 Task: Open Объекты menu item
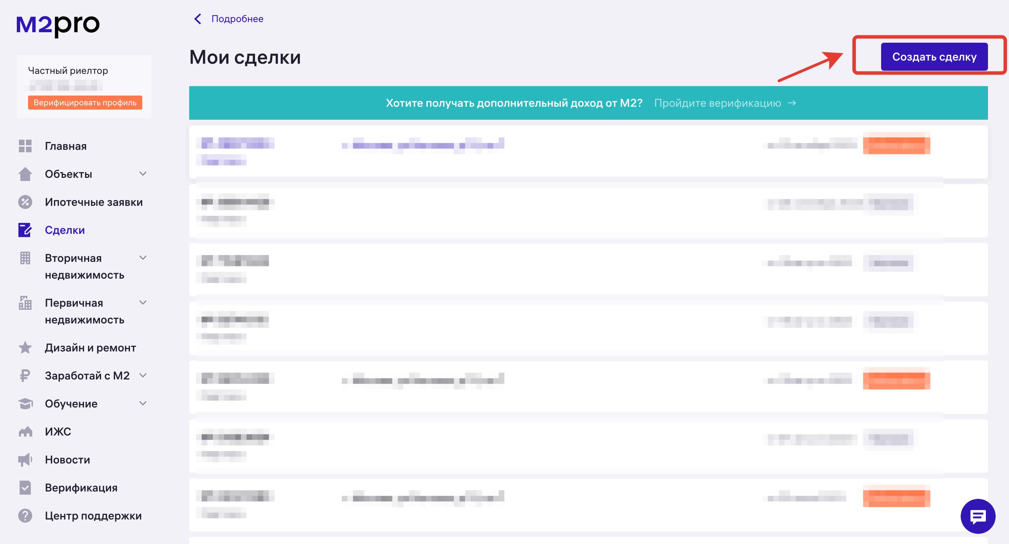click(x=69, y=174)
